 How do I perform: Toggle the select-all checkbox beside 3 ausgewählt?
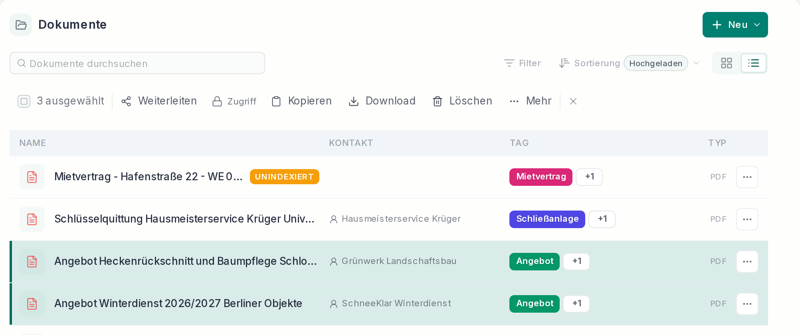pos(24,101)
